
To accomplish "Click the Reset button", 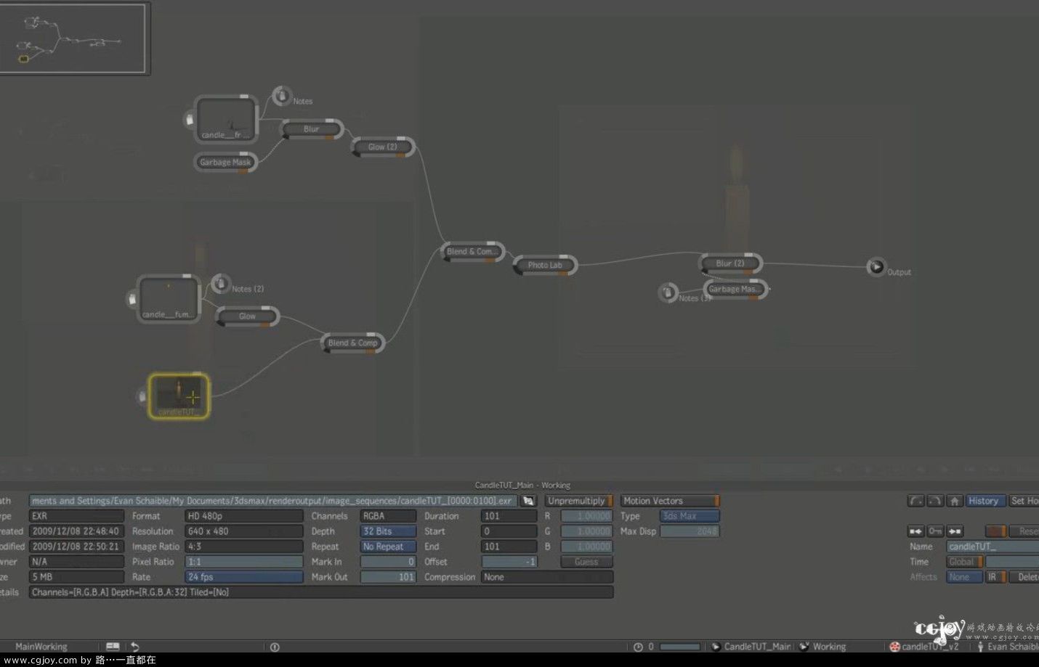I will [x=1024, y=531].
